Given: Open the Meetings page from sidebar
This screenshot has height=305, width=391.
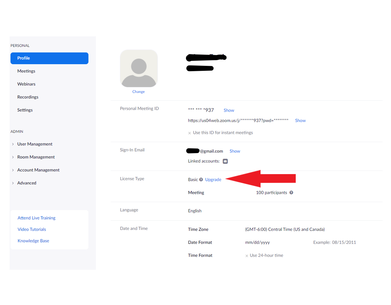Looking at the screenshot, I should 26,71.
